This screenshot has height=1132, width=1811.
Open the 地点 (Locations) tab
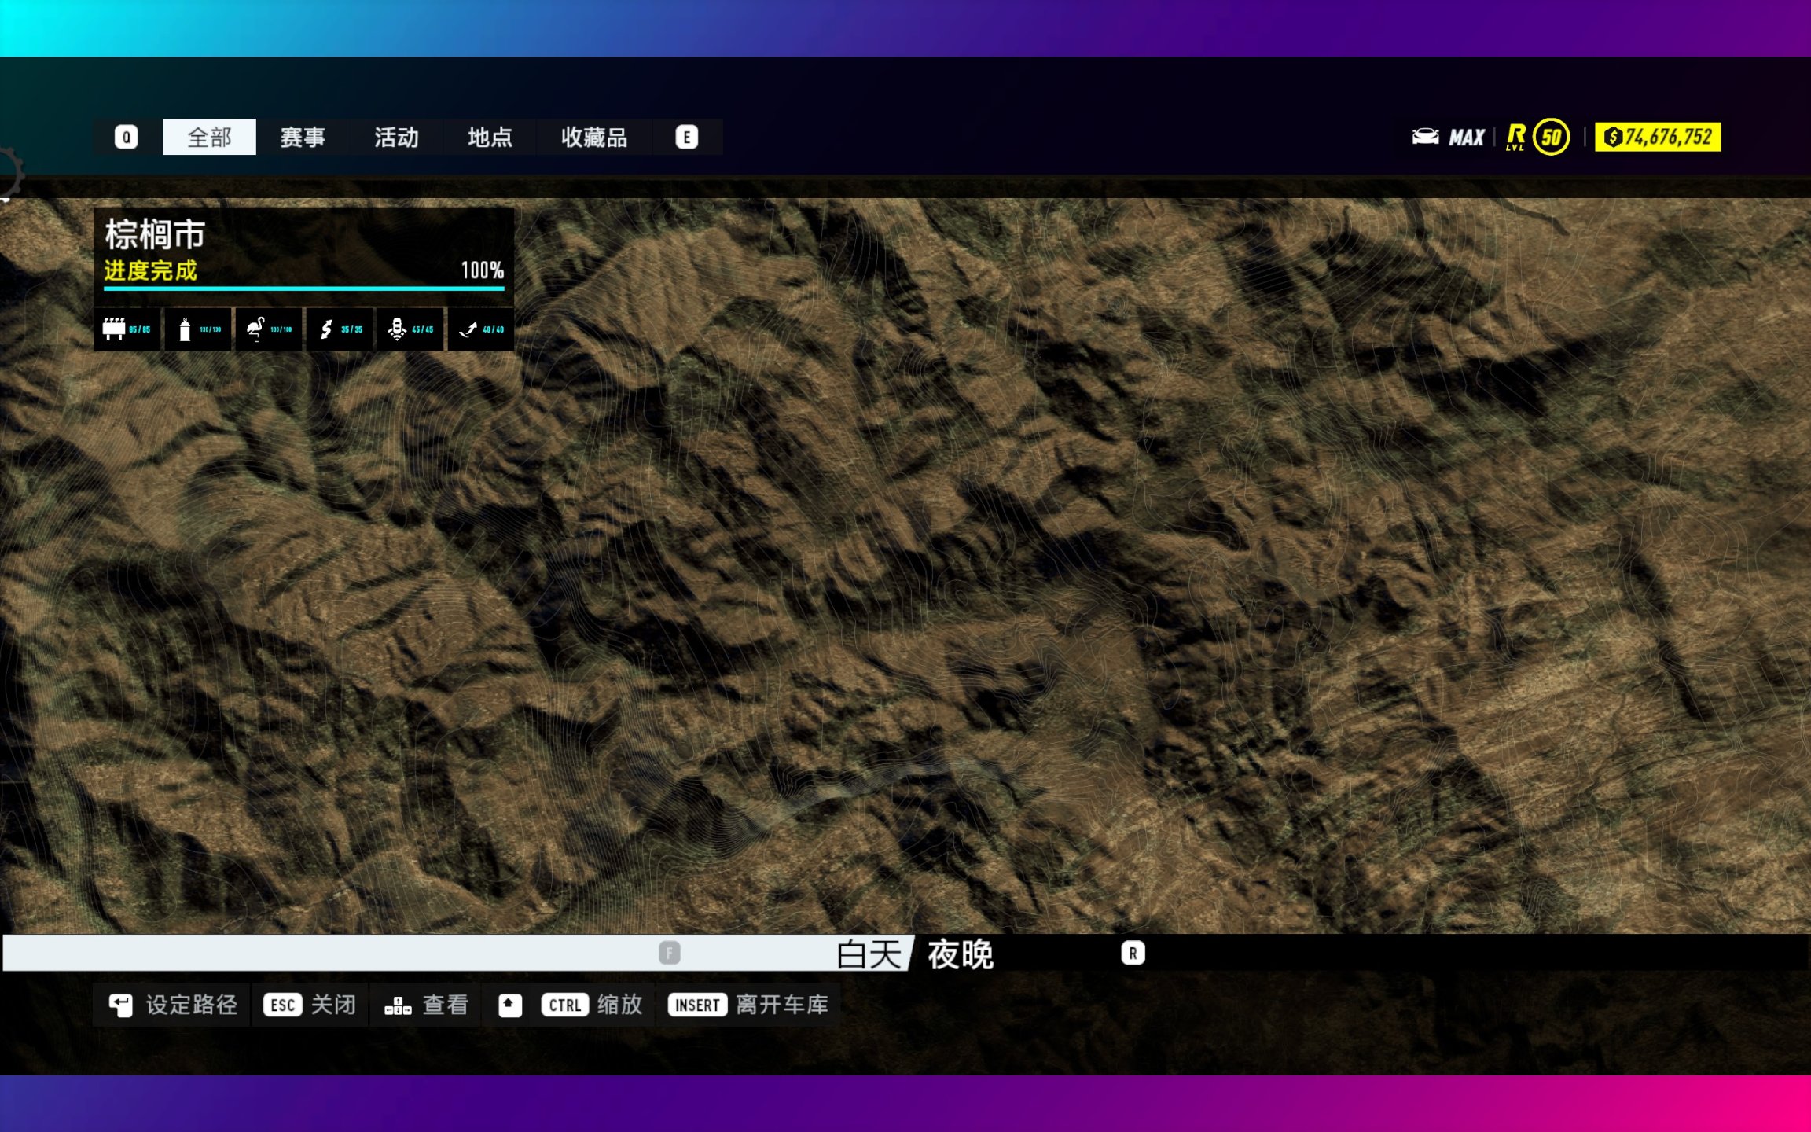tap(490, 138)
